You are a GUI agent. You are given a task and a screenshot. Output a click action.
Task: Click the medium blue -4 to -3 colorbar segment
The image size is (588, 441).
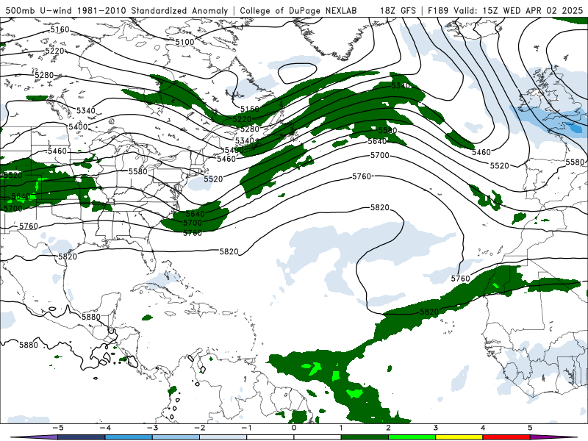[129, 437]
